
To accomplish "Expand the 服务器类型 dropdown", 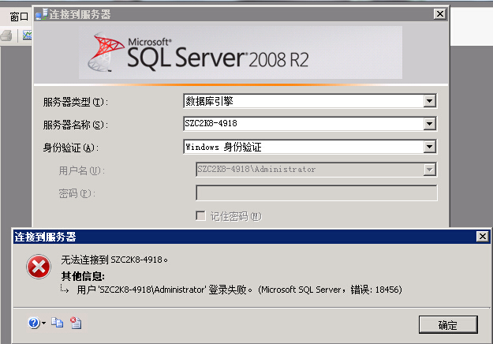I will [x=430, y=101].
